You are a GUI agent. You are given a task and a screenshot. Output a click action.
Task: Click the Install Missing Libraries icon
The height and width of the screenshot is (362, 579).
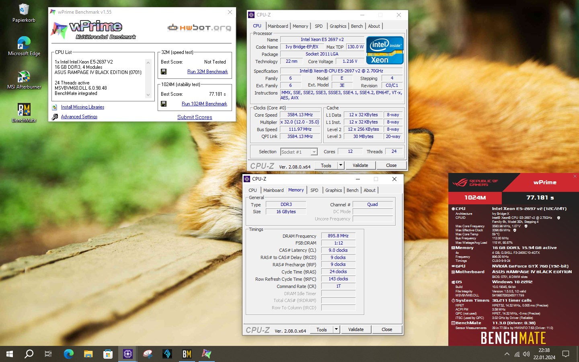(55, 107)
